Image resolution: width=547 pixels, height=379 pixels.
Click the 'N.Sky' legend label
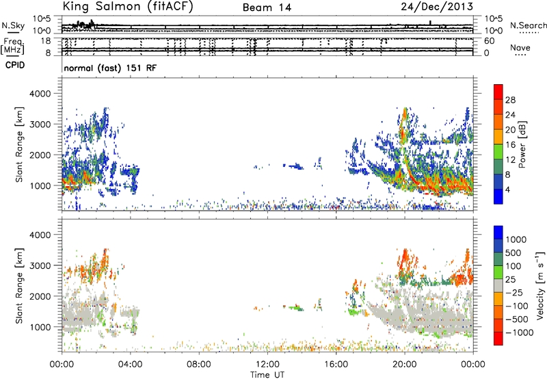coord(13,25)
